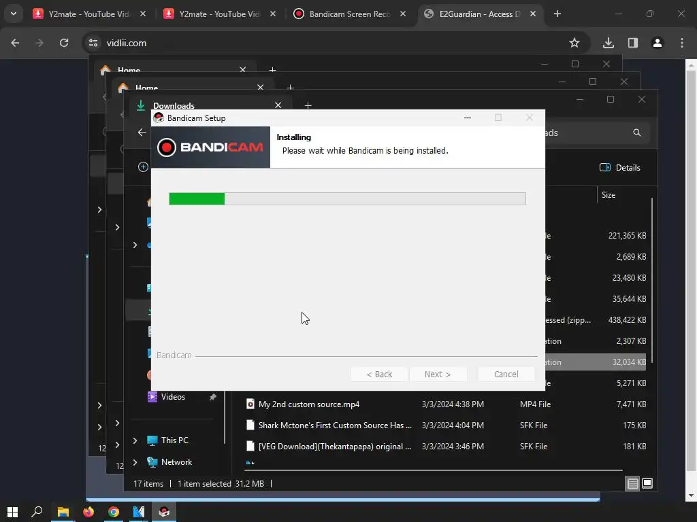Image resolution: width=697 pixels, height=522 pixels.
Task: Unpin Videos using the pin icon
Action: [213, 397]
